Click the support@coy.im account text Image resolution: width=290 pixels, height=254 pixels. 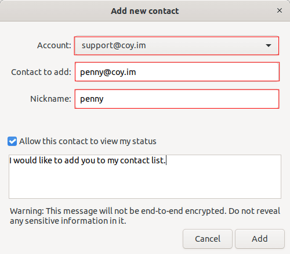point(114,46)
